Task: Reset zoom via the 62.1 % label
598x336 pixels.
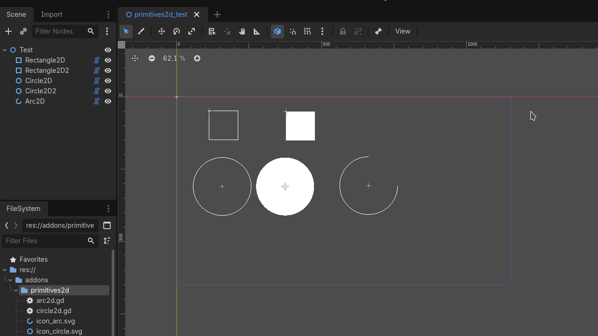Action: pyautogui.click(x=174, y=58)
